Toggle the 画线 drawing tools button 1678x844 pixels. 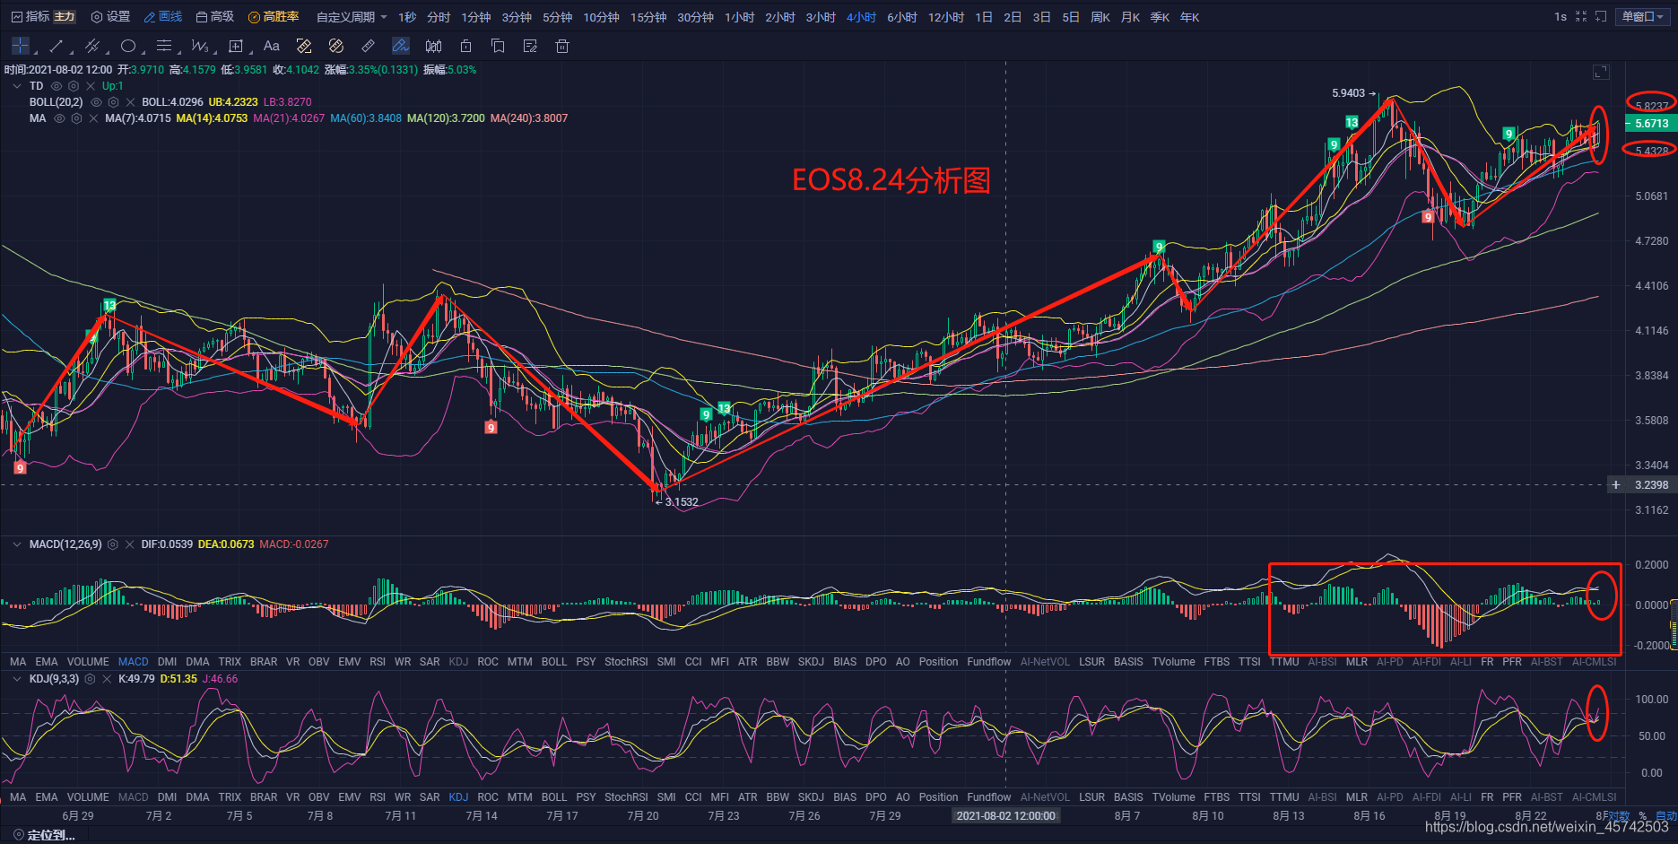pyautogui.click(x=163, y=17)
